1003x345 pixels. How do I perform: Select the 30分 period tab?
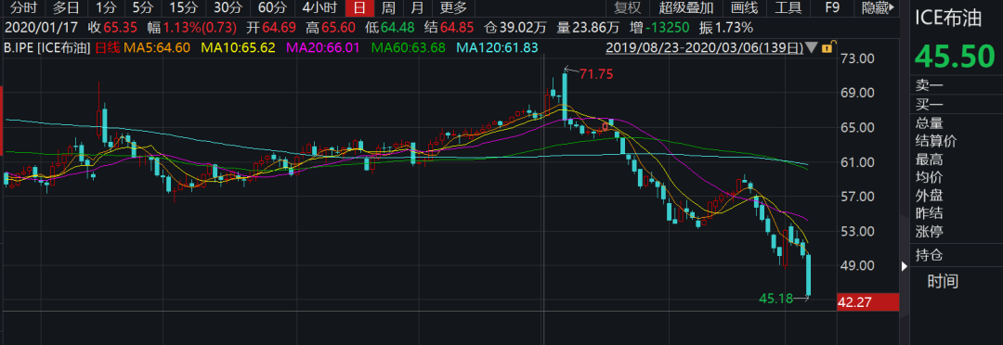[228, 7]
